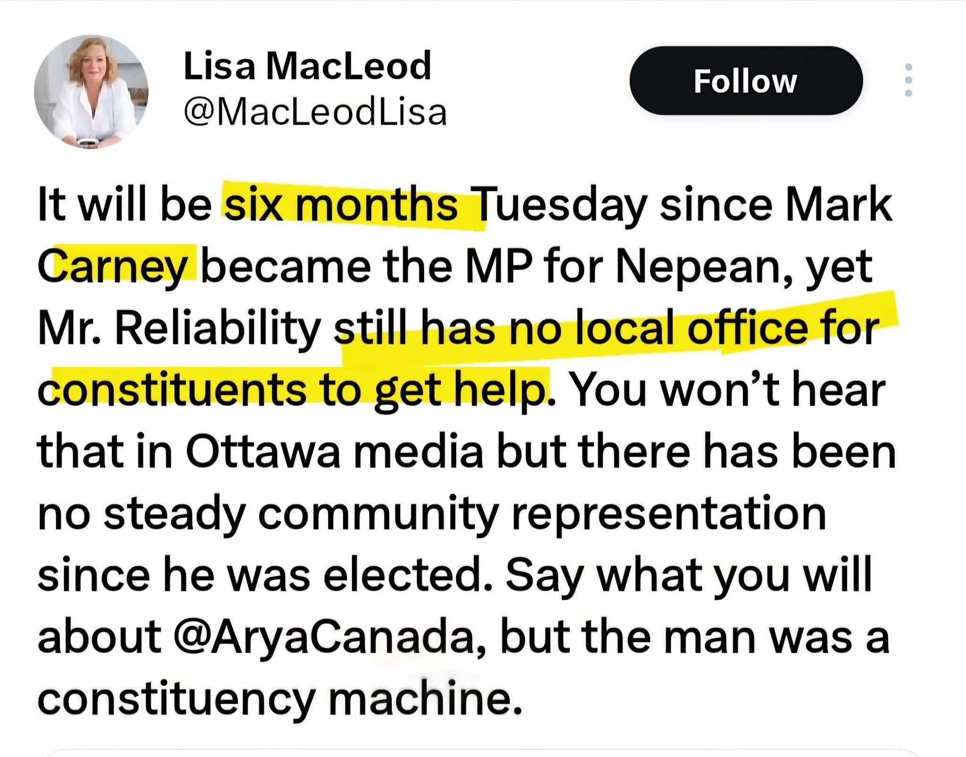This screenshot has width=966, height=757.
Task: Open the three-dot more options menu
Action: point(909,80)
